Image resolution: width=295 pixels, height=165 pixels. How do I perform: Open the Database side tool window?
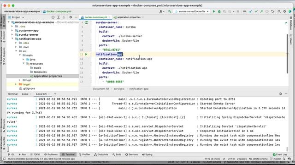click(291, 23)
